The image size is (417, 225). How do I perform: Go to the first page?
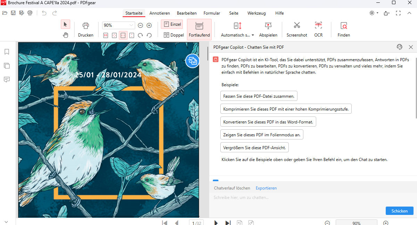[165, 223]
